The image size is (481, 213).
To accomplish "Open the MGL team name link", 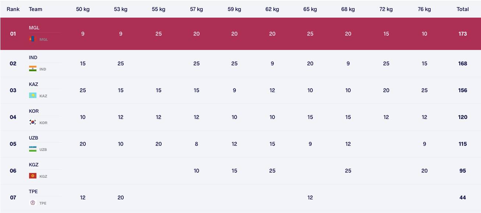I will 34,28.
